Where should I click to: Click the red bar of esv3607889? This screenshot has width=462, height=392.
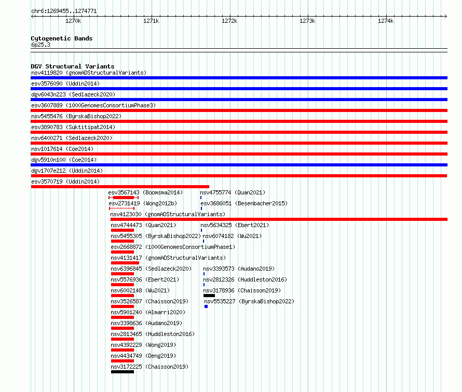point(239,110)
